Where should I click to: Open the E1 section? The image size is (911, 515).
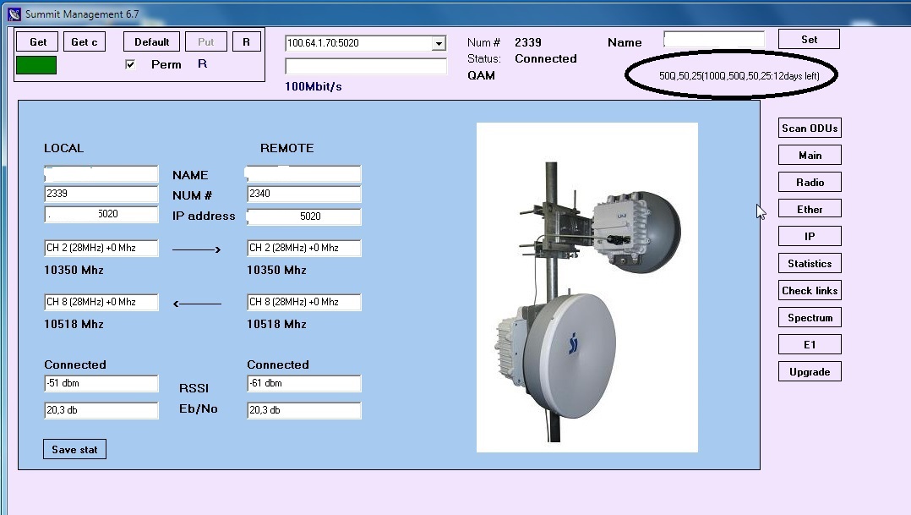pos(810,344)
